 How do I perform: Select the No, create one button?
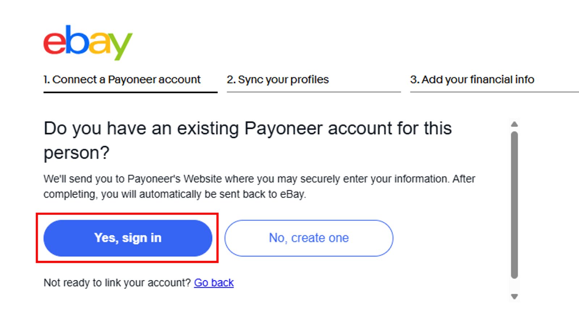(309, 238)
